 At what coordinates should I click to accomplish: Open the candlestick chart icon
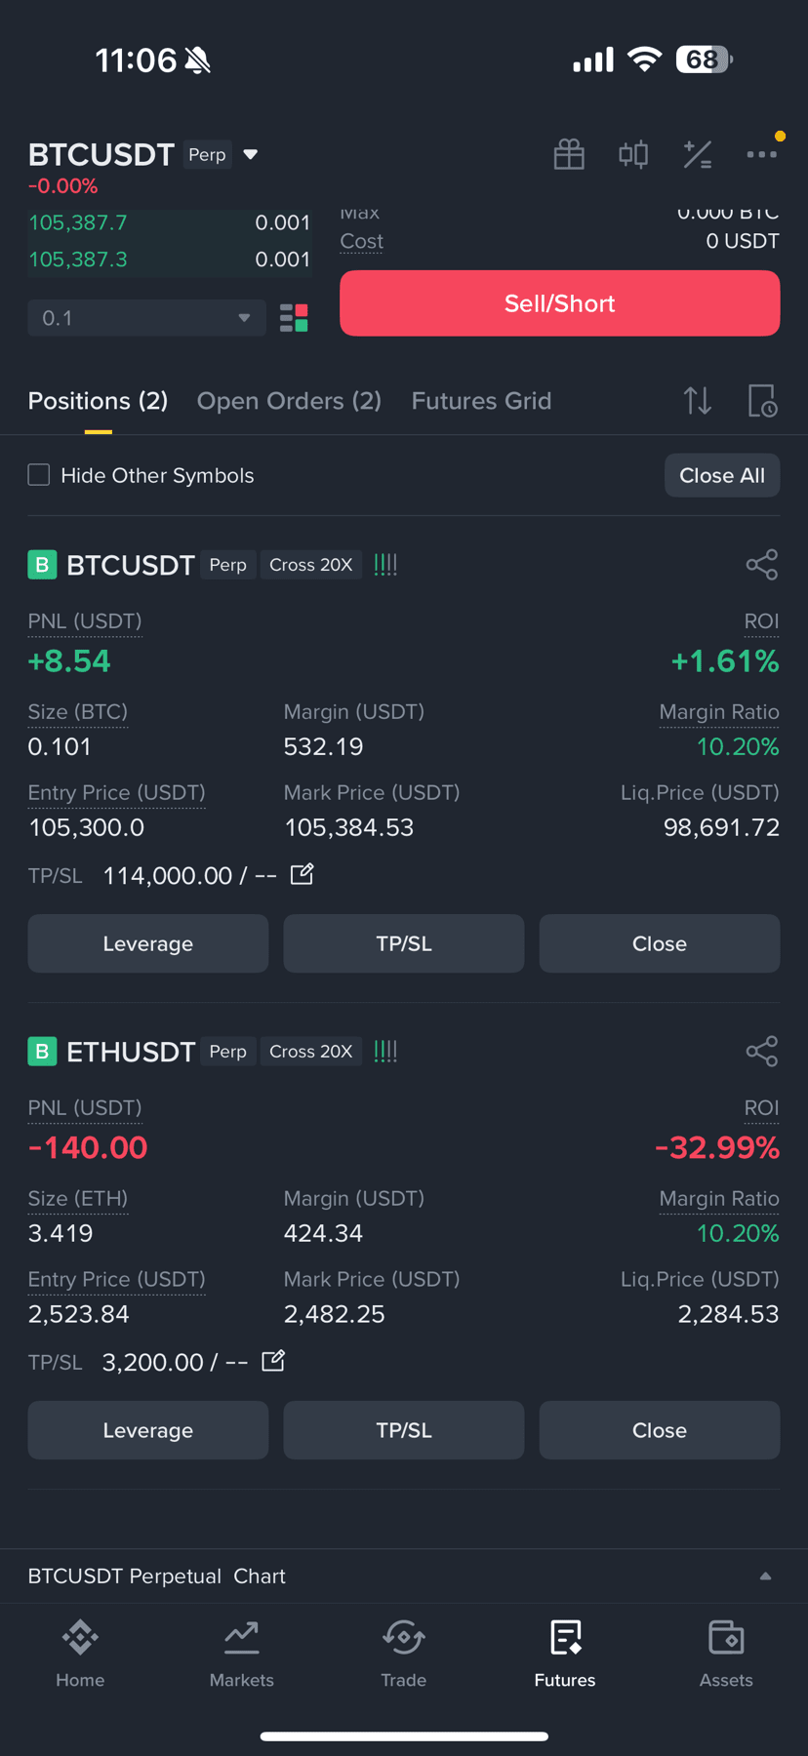coord(633,154)
